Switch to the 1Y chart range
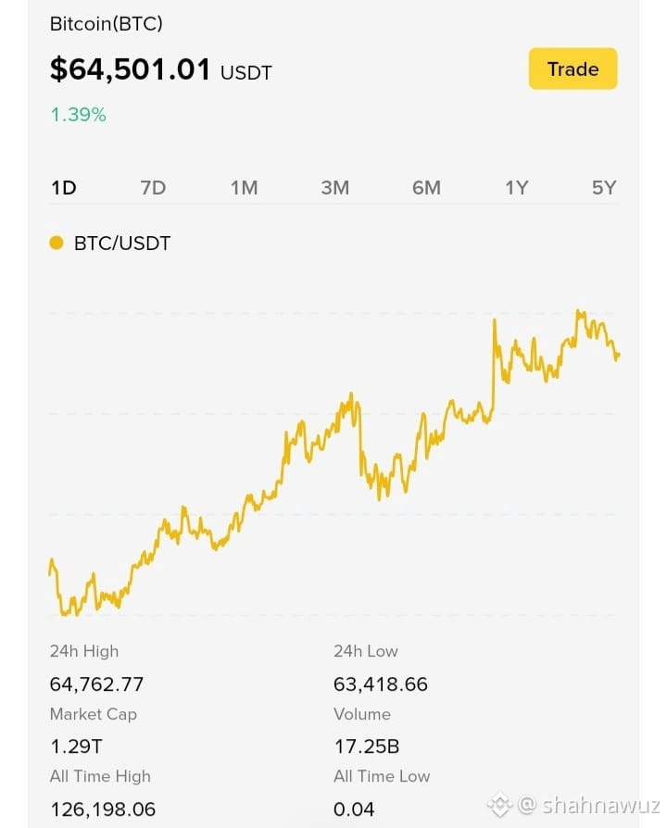Image resolution: width=667 pixels, height=828 pixels. coord(517,187)
